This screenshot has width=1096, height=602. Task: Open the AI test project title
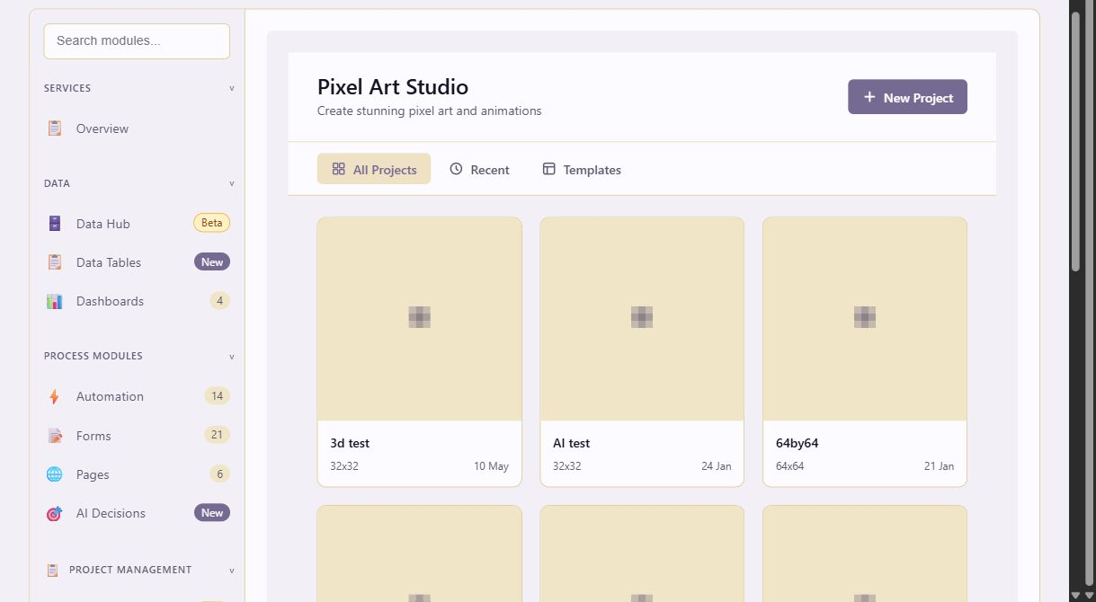(x=572, y=443)
